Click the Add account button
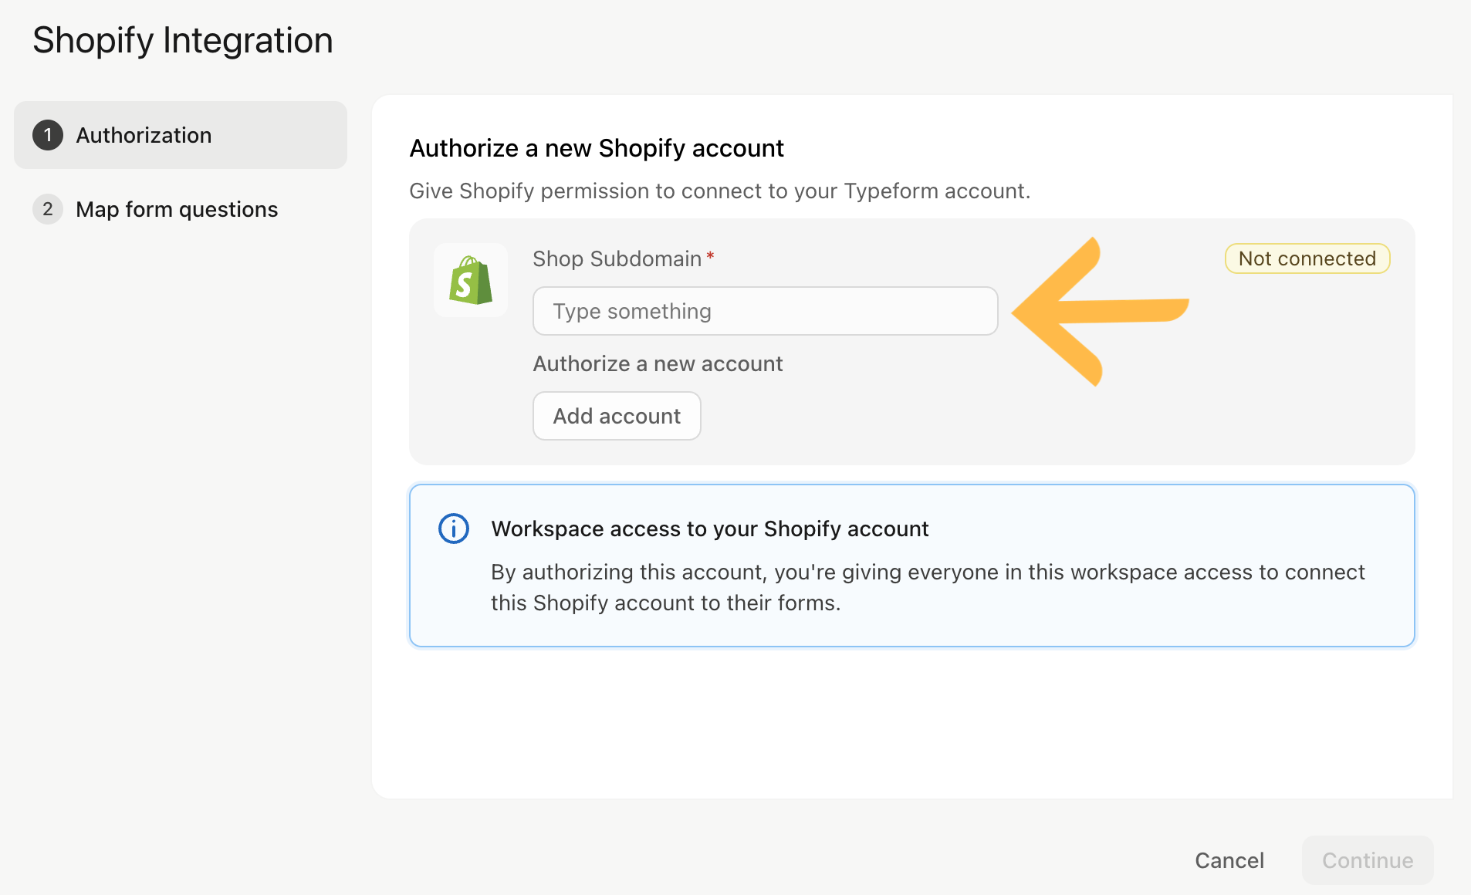The width and height of the screenshot is (1471, 895). 617,416
